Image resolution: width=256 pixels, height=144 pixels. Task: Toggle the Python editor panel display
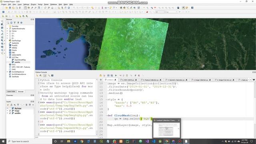45,76
